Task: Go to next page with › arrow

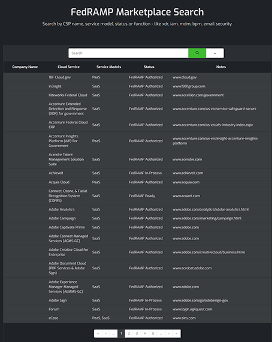Action: point(169,333)
